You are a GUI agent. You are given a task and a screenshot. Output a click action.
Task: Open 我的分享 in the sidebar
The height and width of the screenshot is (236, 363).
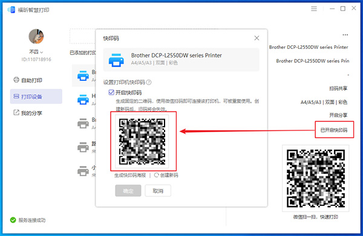(28, 113)
